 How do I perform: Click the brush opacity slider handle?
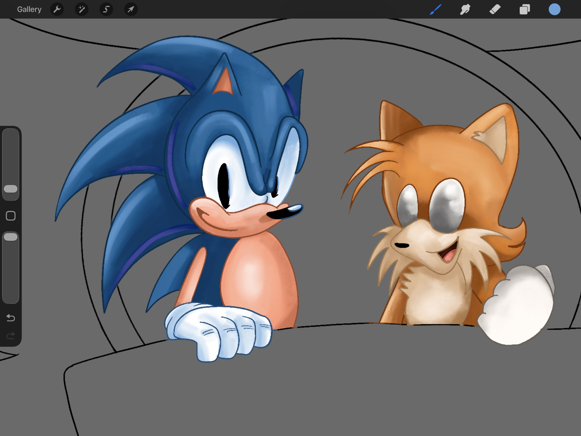click(x=11, y=237)
